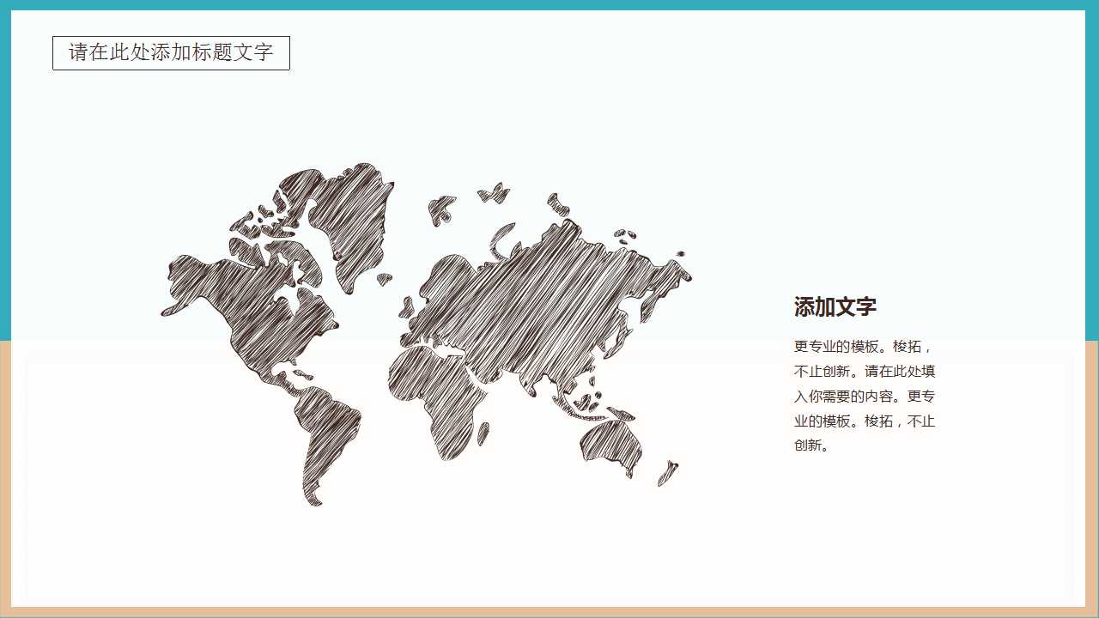This screenshot has width=1099, height=618.
Task: Select Australia on the sketched map
Action: [x=611, y=444]
